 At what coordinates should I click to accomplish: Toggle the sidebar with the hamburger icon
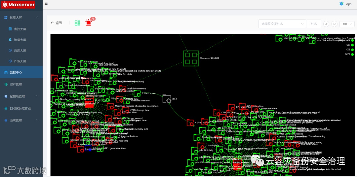click(x=46, y=4)
